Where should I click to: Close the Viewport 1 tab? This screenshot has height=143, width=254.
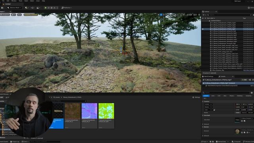[x=10, y=12]
